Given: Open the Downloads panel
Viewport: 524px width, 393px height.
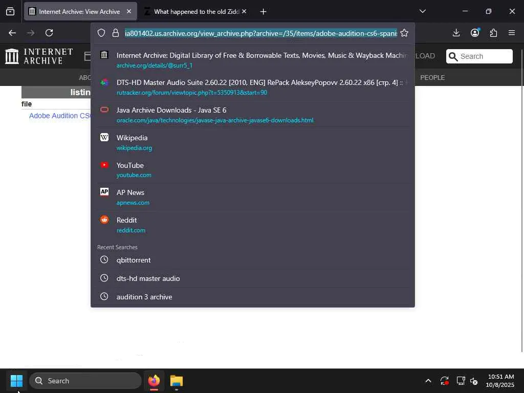Looking at the screenshot, I should point(456,33).
